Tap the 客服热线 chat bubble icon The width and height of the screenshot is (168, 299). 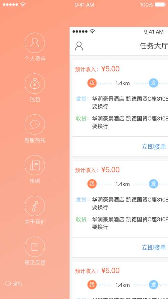tap(35, 124)
